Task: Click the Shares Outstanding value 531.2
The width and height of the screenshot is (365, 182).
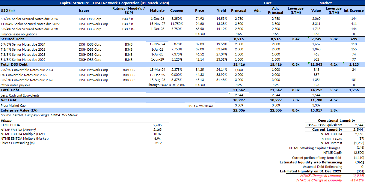Action: 158,143
